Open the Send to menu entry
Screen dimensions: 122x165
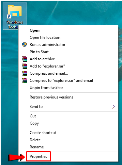[68, 107]
